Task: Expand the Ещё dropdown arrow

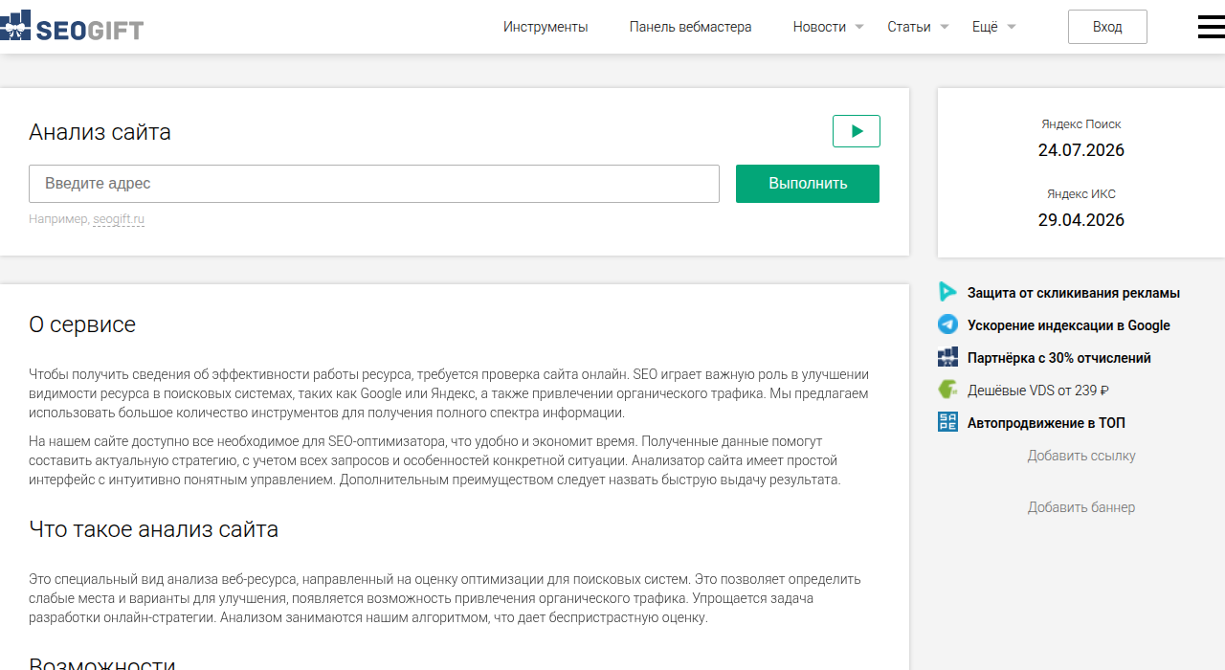Action: (1012, 27)
